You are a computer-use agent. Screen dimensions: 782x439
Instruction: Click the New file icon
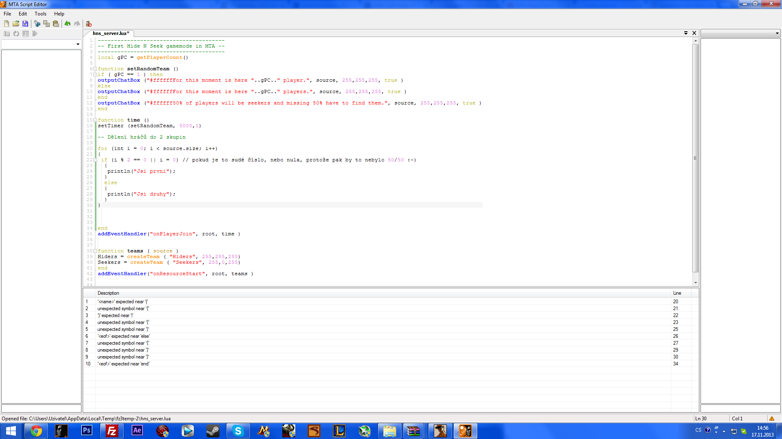[x=7, y=24]
